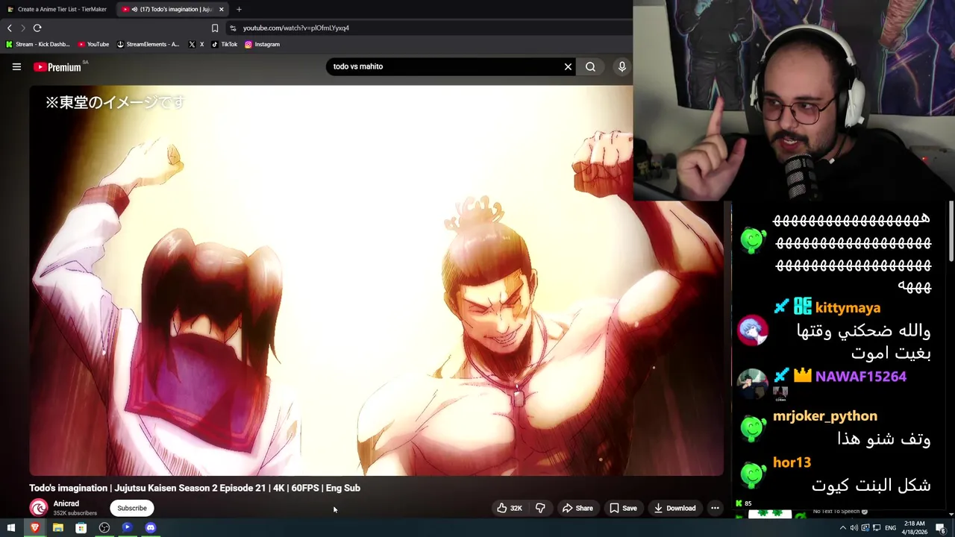Open the Anicrad channel avatar
The image size is (955, 537).
coord(38,508)
